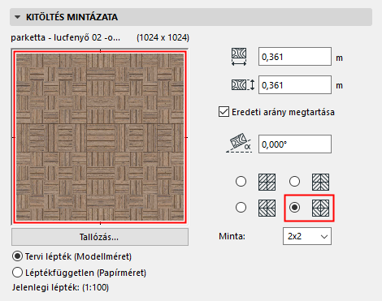Edit the rotation angle field 0,000°

pos(295,144)
